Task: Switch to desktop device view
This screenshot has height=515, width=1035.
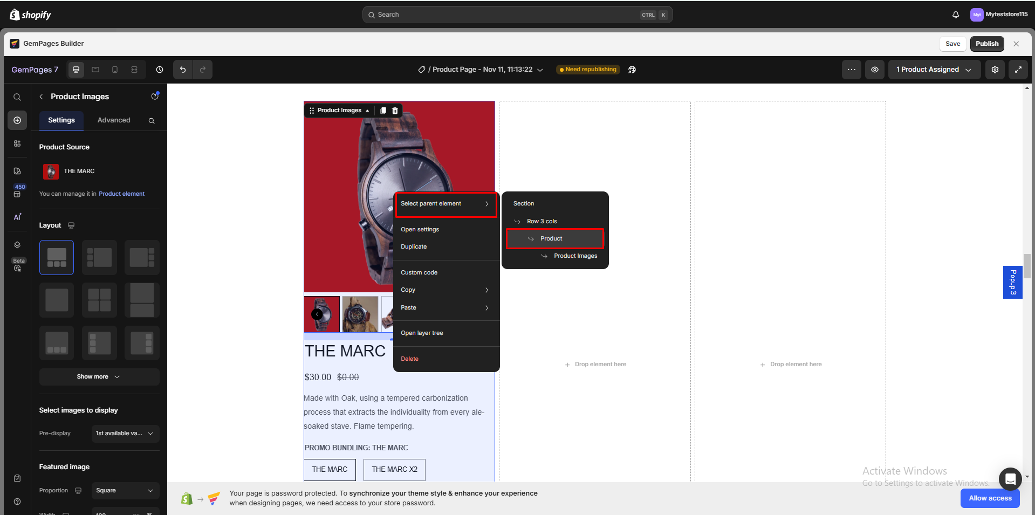Action: tap(76, 70)
